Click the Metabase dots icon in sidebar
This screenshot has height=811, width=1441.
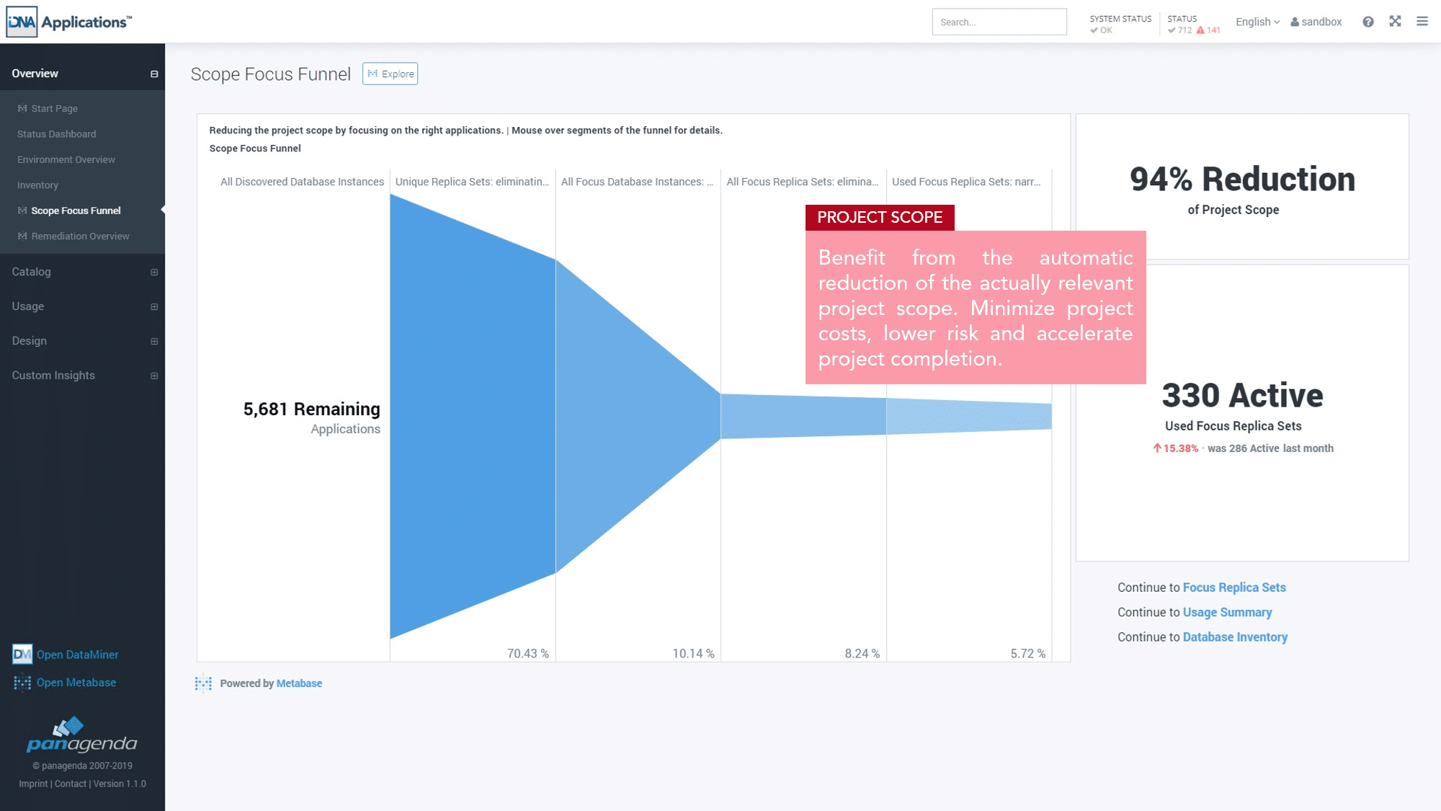pyautogui.click(x=22, y=682)
